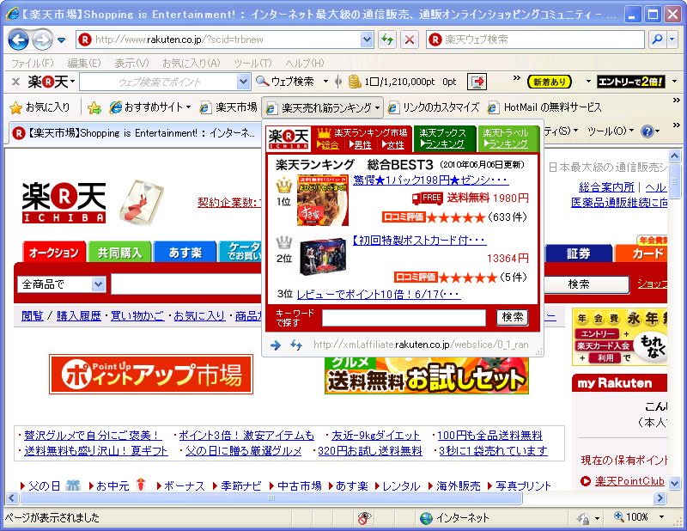
Task: Click the globe icon in the status bar
Action: point(426,518)
